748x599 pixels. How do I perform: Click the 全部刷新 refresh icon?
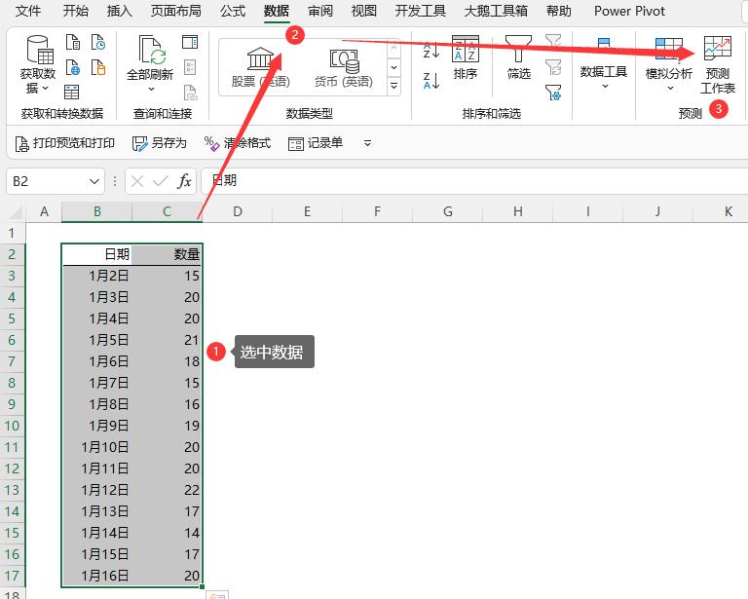click(x=152, y=50)
